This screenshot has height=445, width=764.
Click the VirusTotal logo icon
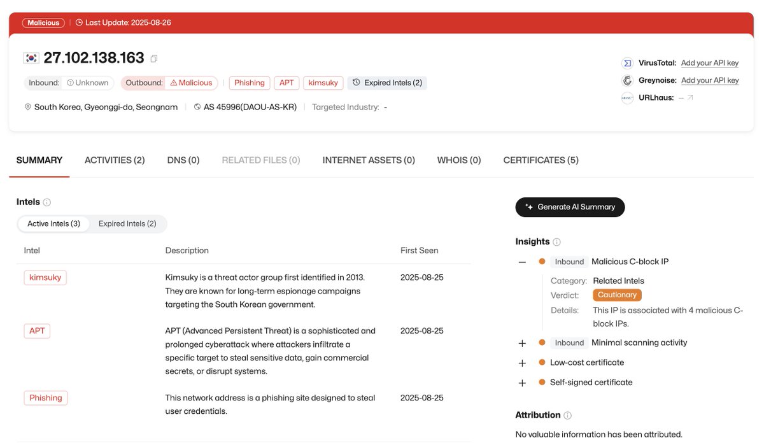(x=628, y=63)
